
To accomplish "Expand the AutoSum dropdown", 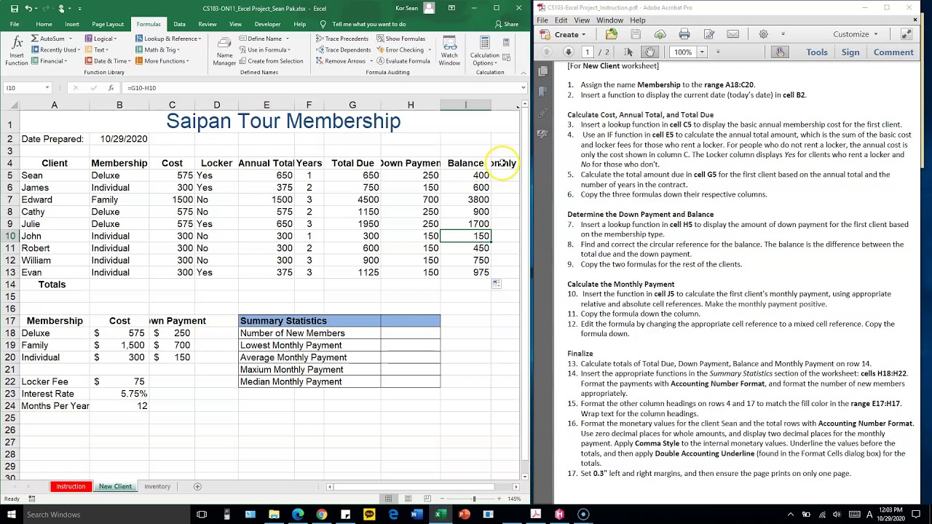I will (70, 39).
